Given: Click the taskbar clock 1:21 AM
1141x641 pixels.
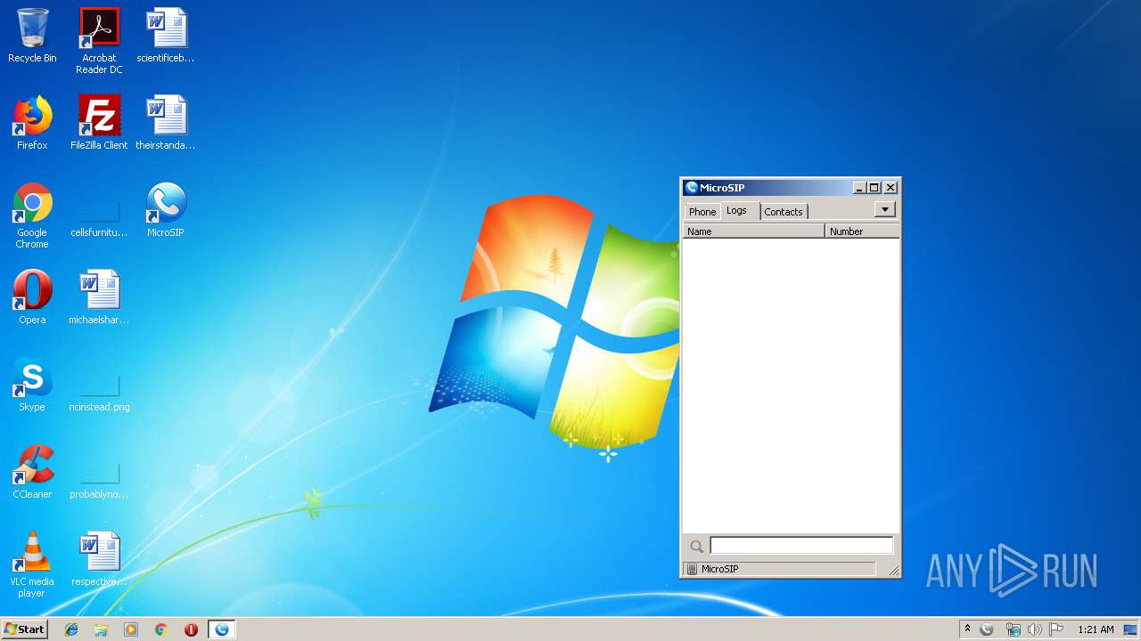Looking at the screenshot, I should [x=1096, y=629].
